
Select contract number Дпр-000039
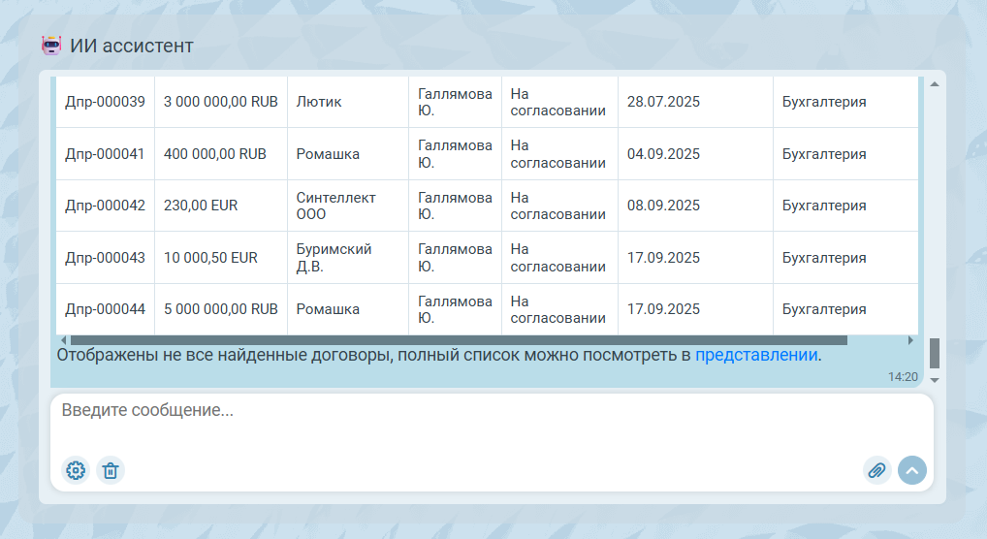coord(105,102)
